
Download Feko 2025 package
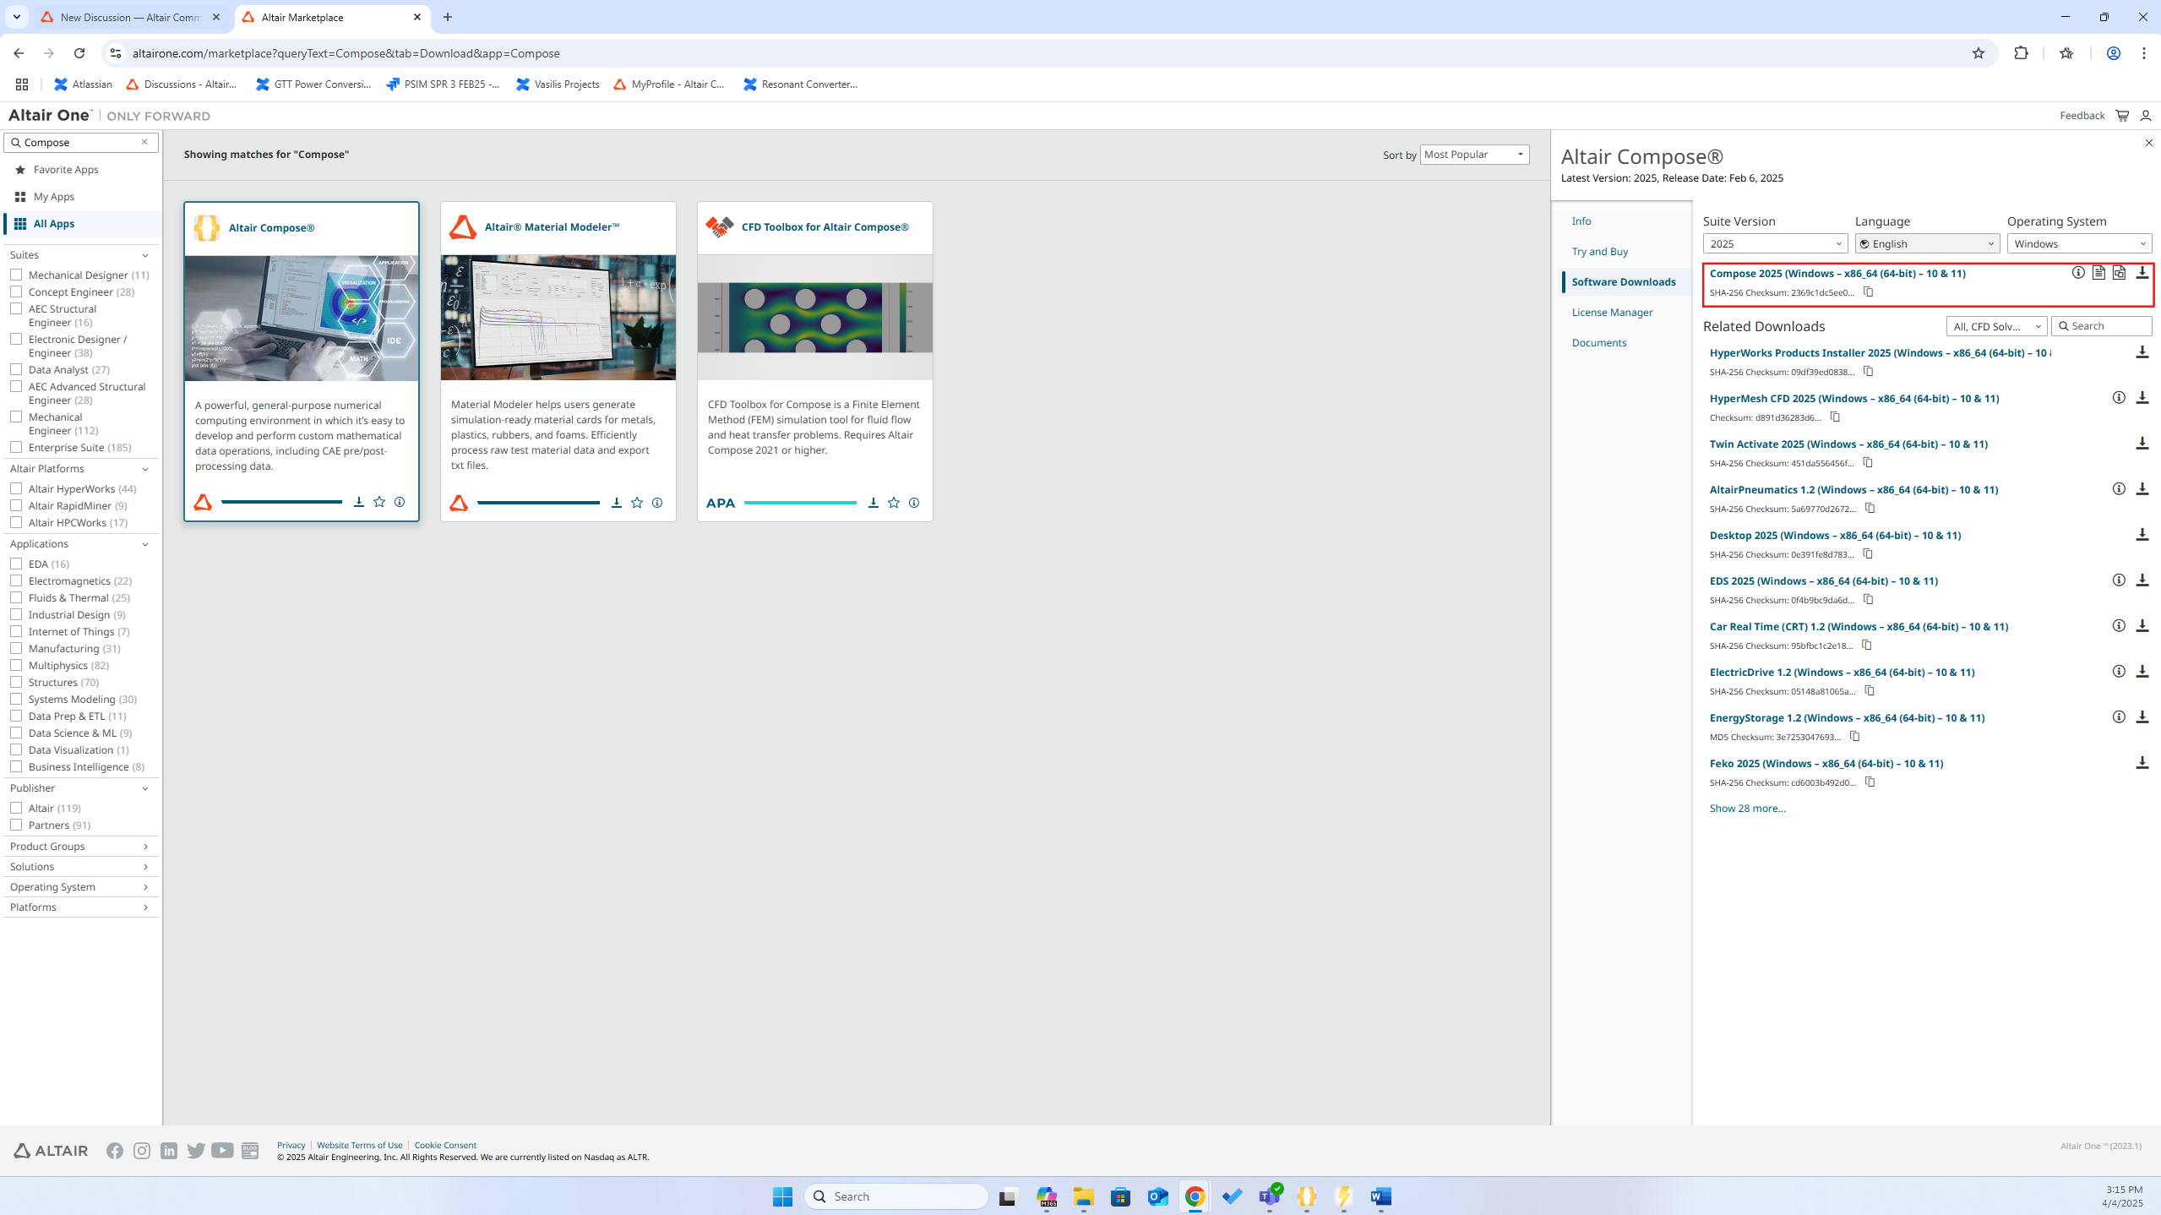tap(2142, 763)
